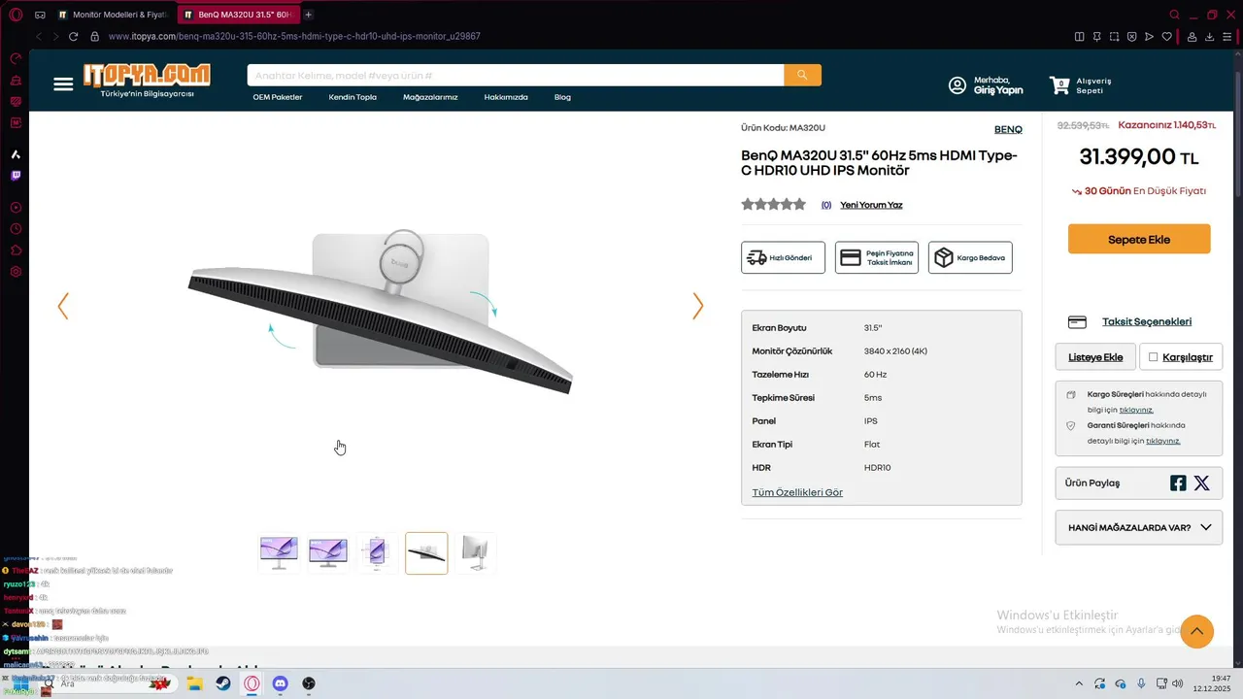
Task: Focus the Anahtar Kelime search field
Action: [516, 75]
